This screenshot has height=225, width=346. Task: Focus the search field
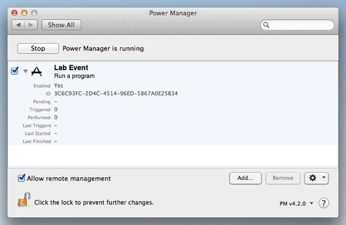297,25
